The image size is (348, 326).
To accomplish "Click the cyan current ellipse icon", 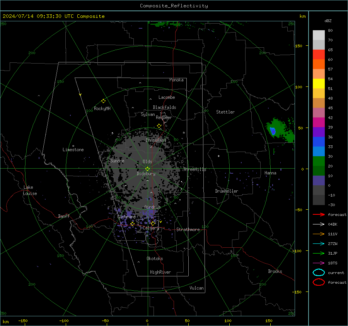I will (x=319, y=273).
